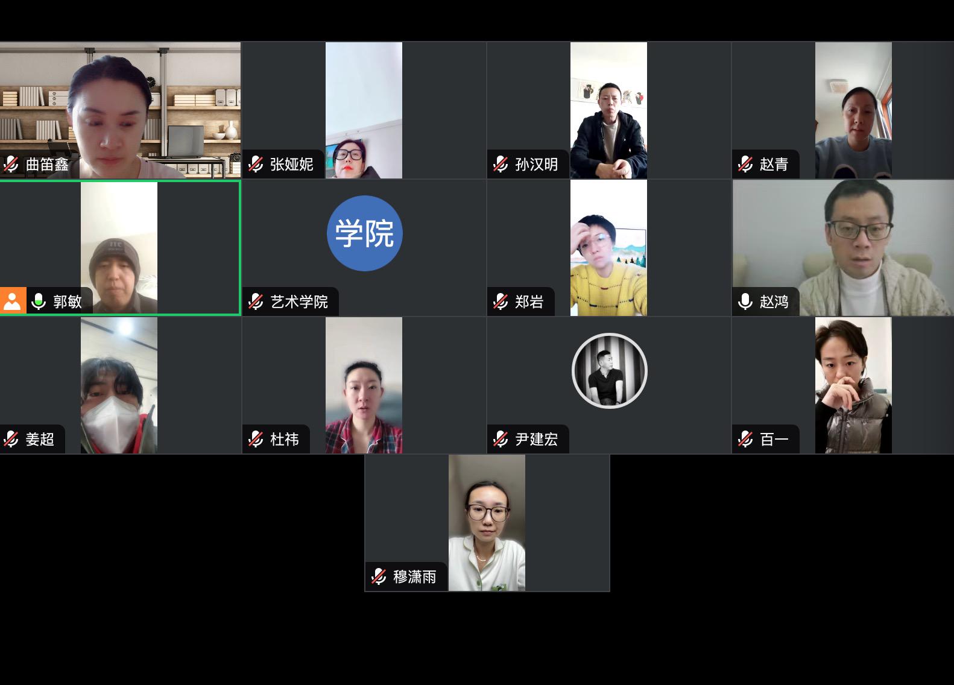Viewport: 954px width, 685px height.
Task: Click muted mic icon beside 赵青
Action: (x=745, y=164)
